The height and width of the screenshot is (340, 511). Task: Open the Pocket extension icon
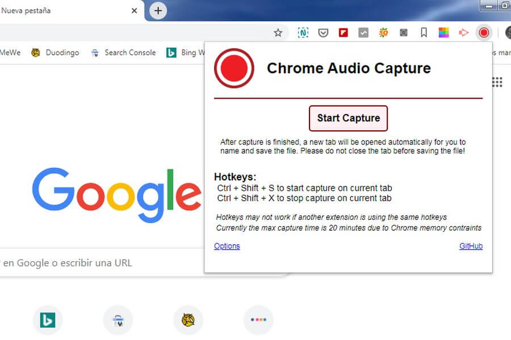[323, 32]
